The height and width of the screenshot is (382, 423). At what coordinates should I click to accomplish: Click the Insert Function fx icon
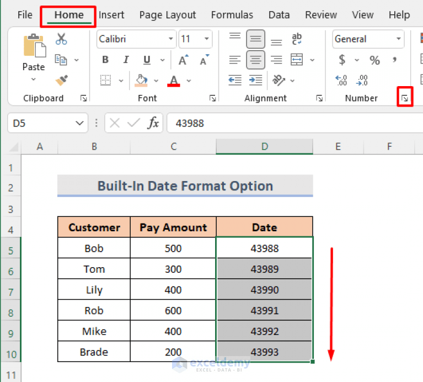(x=153, y=123)
